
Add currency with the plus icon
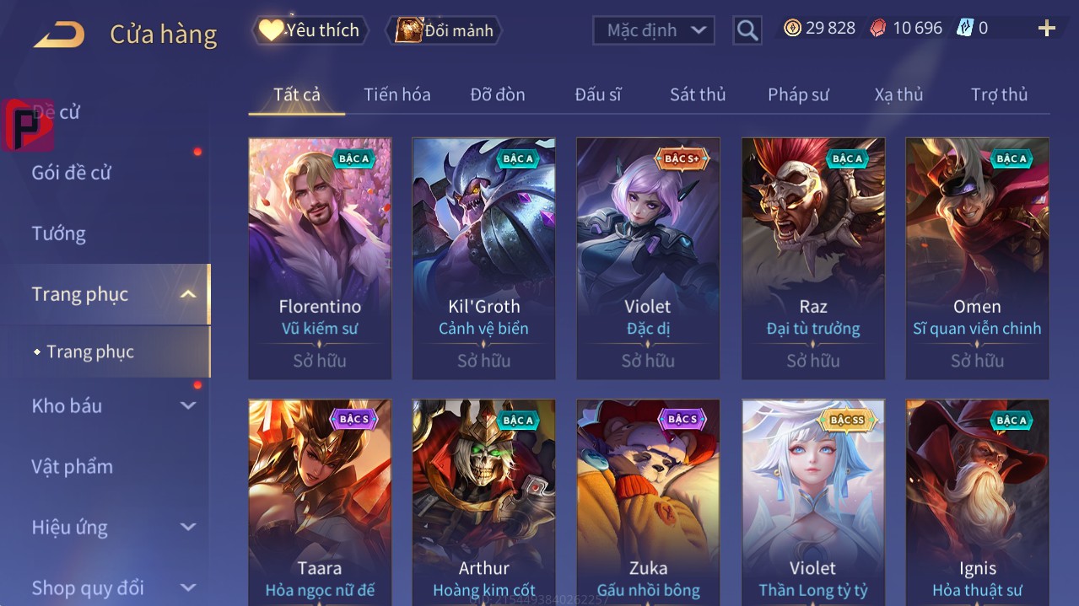(1047, 29)
